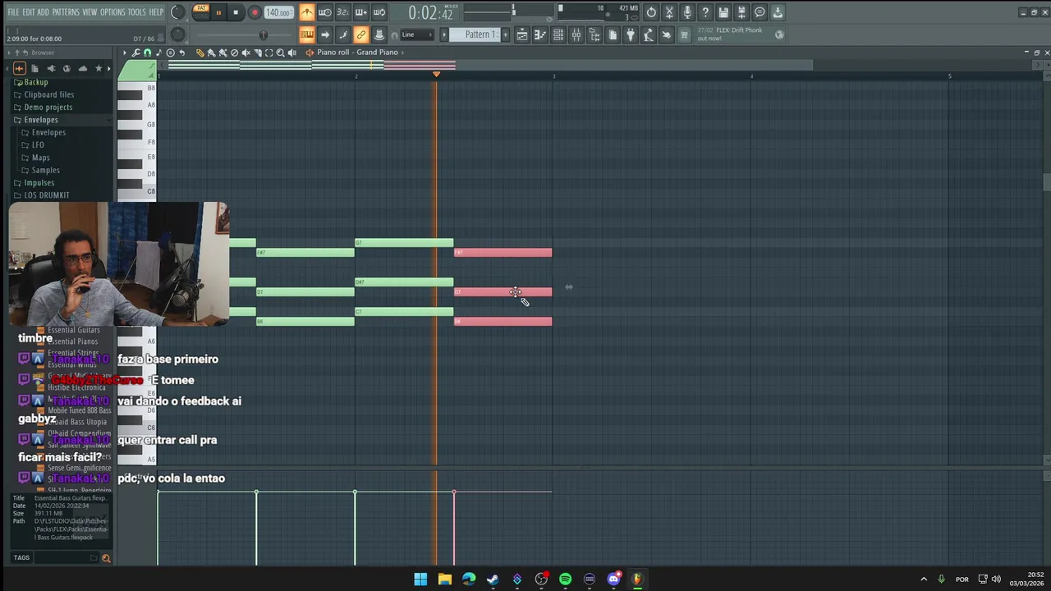Click the Clipboard files folder
This screenshot has width=1051, height=591.
[49, 94]
